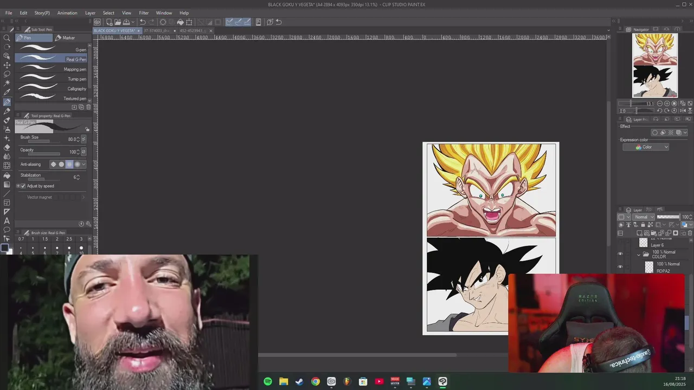Image resolution: width=694 pixels, height=390 pixels.
Task: Open the layer Effect options dropdown arrow
Action: pyautogui.click(x=685, y=133)
